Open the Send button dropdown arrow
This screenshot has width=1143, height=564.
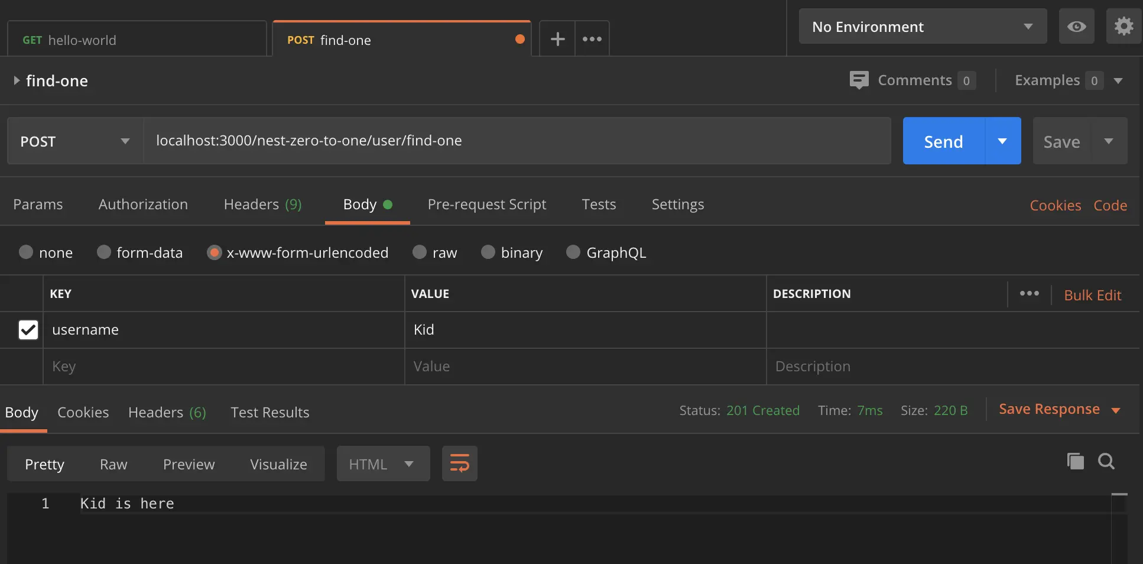(1003, 141)
